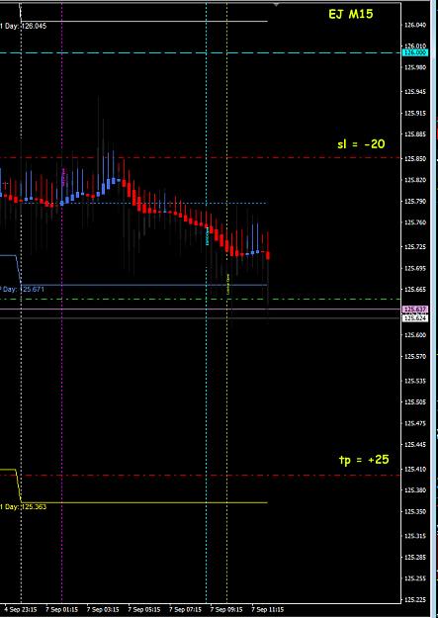Screen dimensions: 438x618
Task: Click the 125.790 value on price scale
Action: tap(415, 202)
